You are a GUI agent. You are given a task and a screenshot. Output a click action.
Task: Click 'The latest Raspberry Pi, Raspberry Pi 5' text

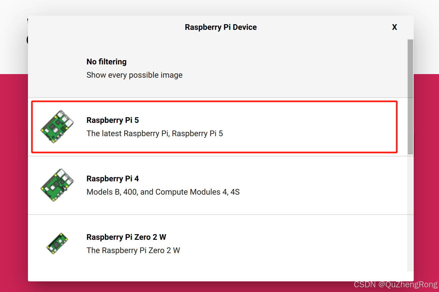pos(155,134)
